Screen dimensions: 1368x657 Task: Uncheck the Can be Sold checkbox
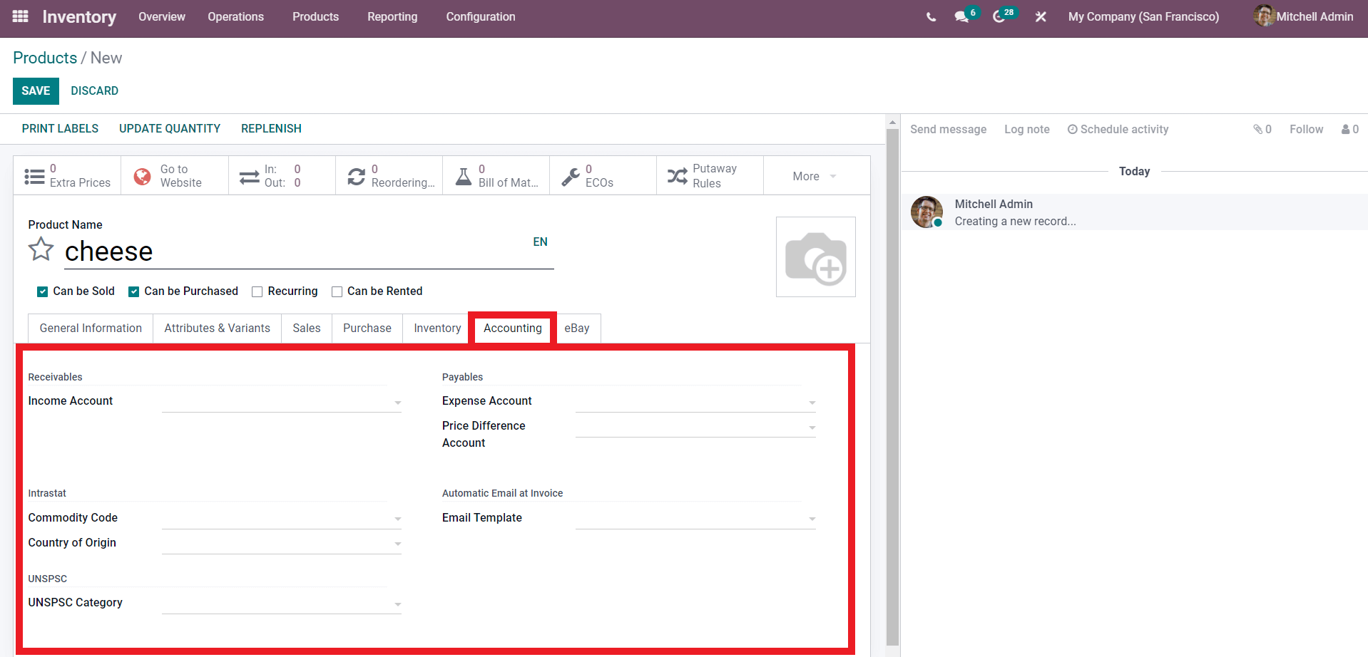(x=43, y=291)
